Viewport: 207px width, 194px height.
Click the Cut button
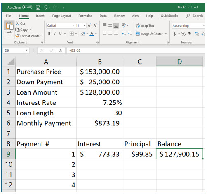21,23
